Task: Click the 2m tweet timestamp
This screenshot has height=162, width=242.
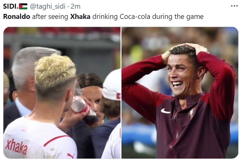Action: click(x=76, y=6)
